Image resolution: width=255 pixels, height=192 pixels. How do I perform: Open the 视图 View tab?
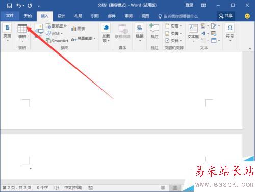coord(145,16)
